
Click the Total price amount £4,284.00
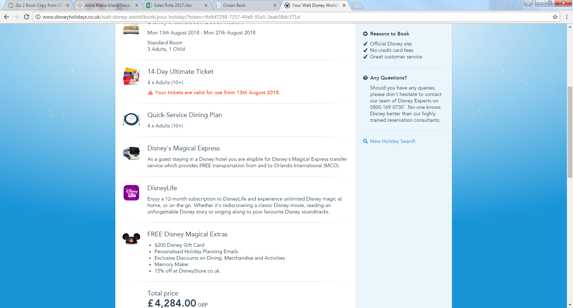(172, 303)
